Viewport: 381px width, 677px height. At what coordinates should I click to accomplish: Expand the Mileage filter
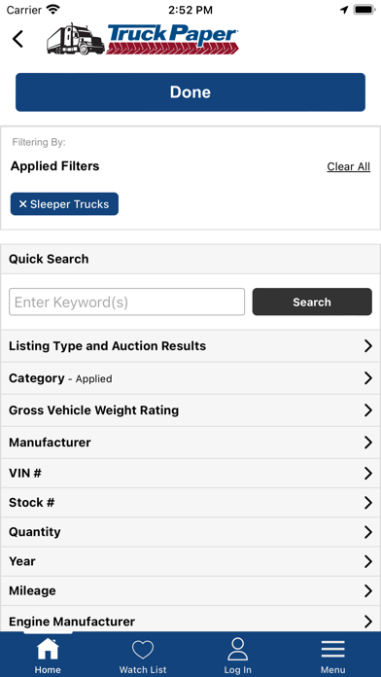pos(190,590)
